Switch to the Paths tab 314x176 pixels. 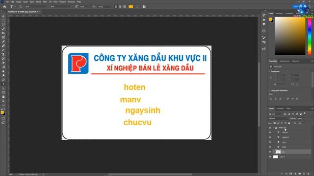coord(288,109)
